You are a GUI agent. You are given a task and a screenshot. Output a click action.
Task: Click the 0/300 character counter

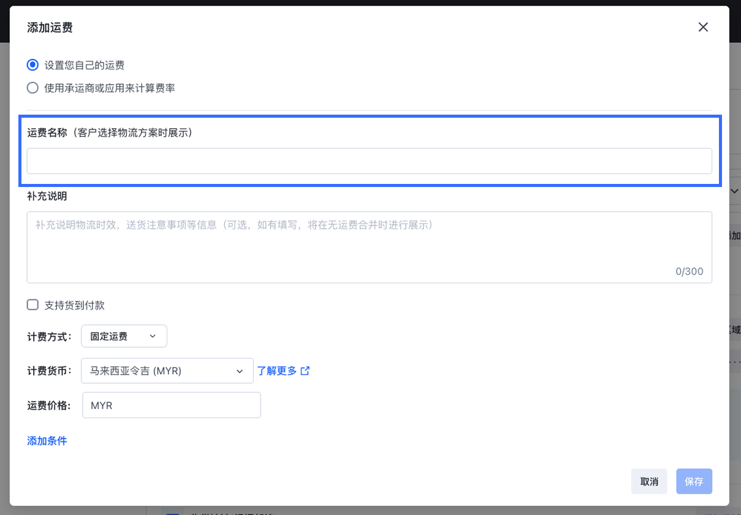689,272
